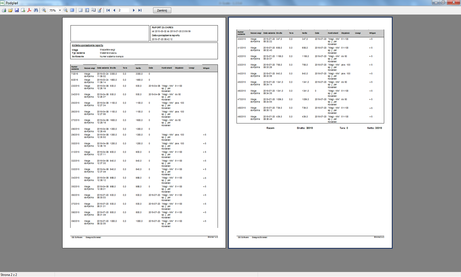461x277 pixels.
Task: Click the page outline icon
Action: [x=80, y=10]
